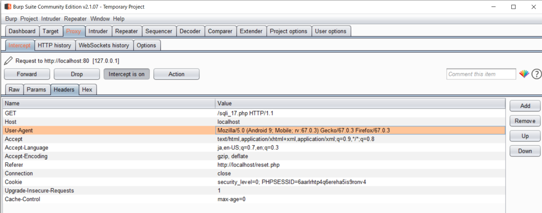This screenshot has height=213, width=542.
Task: Open the WebSockets history sub-tab
Action: (x=104, y=46)
